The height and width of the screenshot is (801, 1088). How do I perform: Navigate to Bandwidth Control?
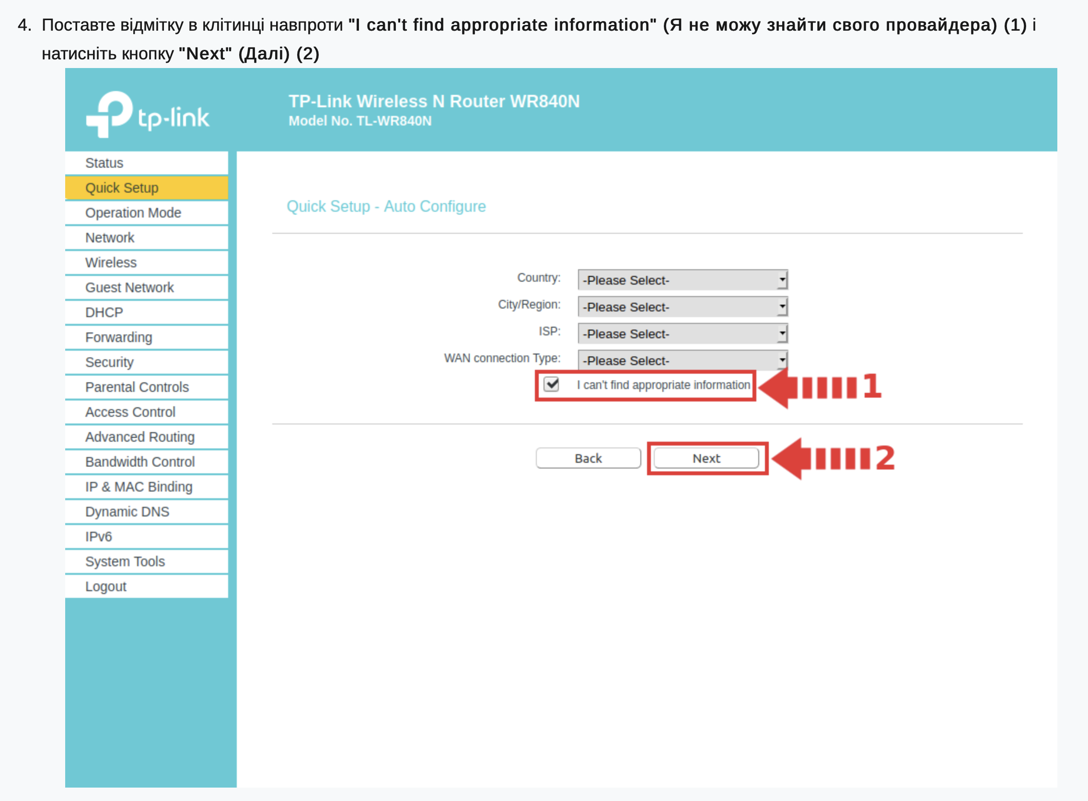click(139, 462)
